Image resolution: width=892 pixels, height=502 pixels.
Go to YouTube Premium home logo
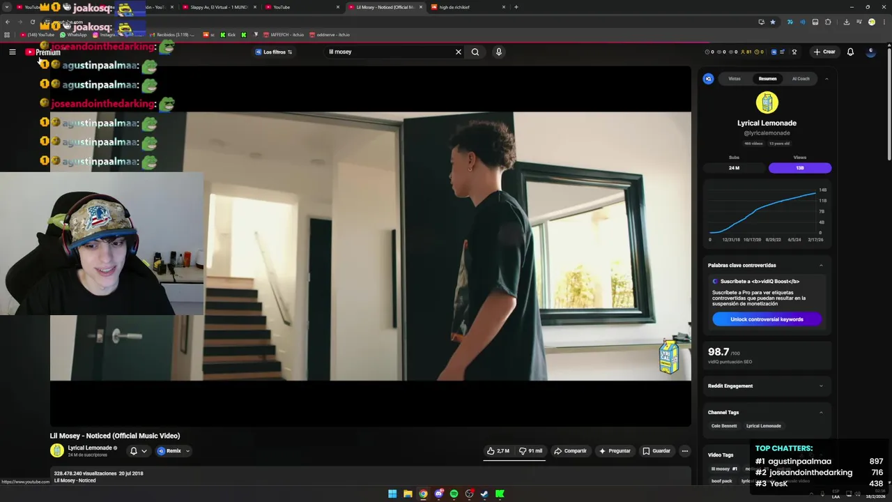click(x=43, y=52)
